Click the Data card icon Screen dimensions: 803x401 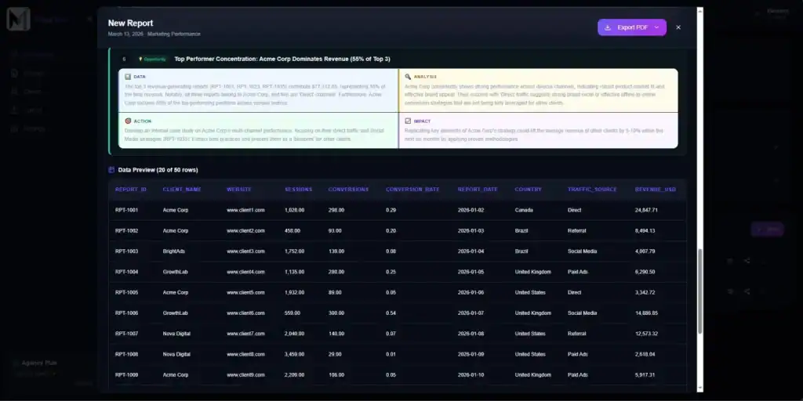coord(128,77)
